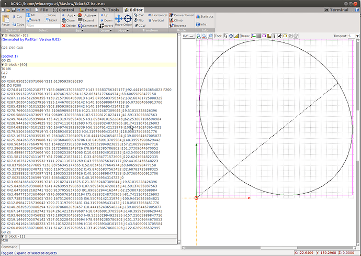This screenshot has height=256, width=361.
Task: Reverse the cut direction
Action: (178, 26)
